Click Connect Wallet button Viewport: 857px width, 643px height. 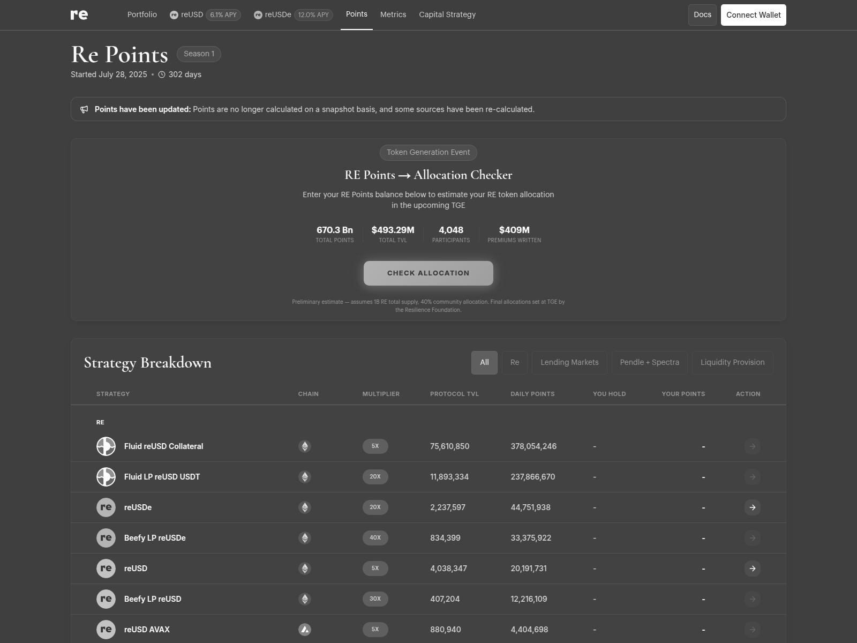pos(754,15)
